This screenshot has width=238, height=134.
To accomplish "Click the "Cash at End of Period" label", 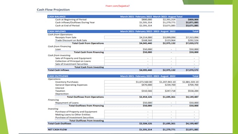I will pos(67,26).
